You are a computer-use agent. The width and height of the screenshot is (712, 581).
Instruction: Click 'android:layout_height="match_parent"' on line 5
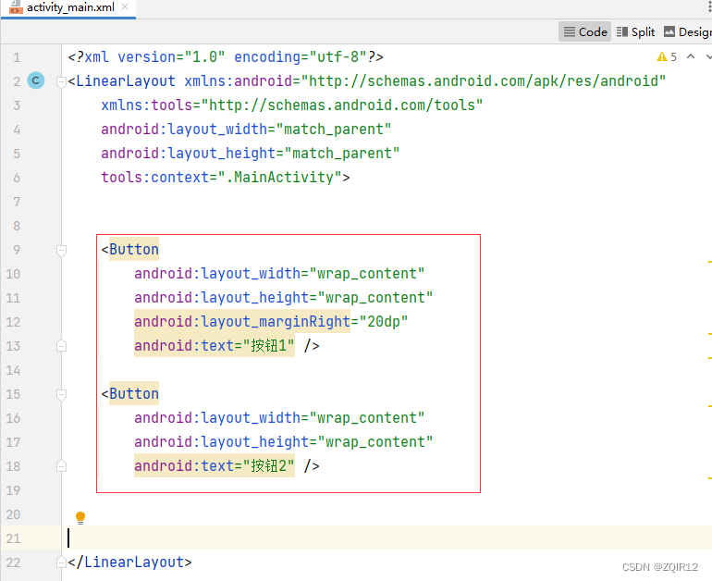251,153
